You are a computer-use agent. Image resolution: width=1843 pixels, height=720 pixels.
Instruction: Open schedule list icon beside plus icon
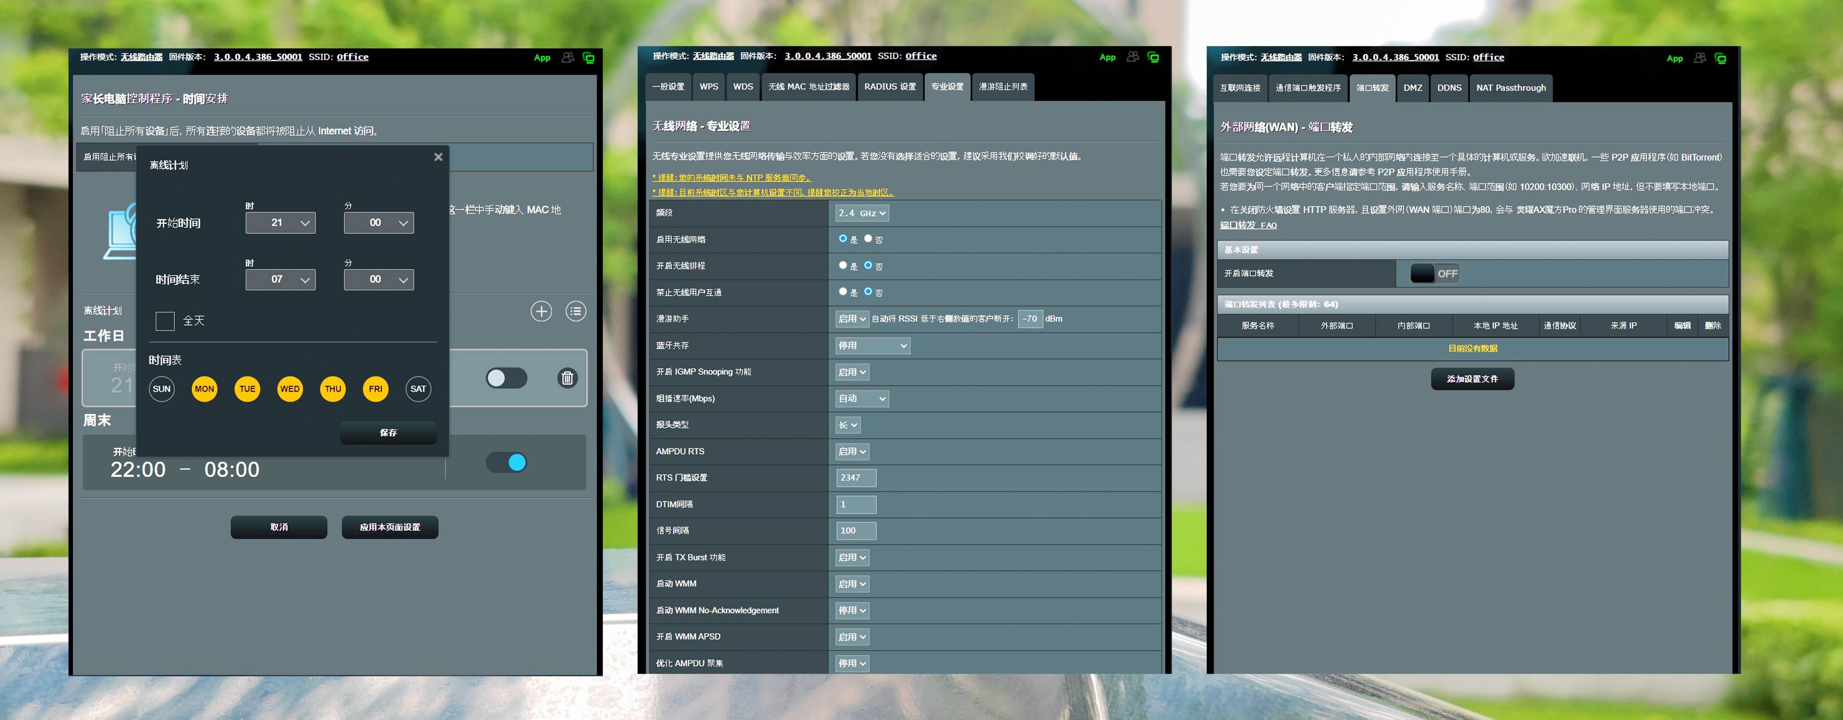click(576, 311)
